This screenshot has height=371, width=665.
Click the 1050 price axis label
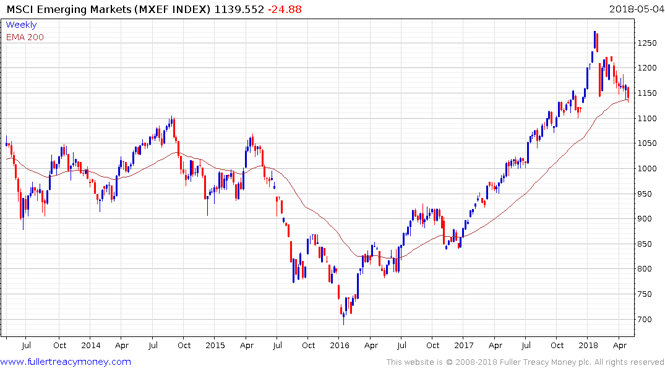tap(647, 143)
